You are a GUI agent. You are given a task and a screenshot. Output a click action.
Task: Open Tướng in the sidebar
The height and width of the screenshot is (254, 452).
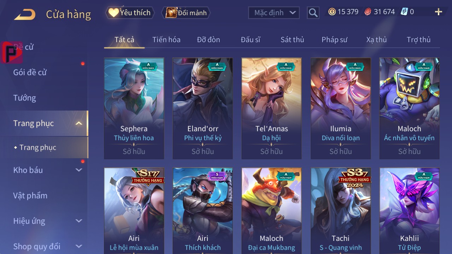pyautogui.click(x=25, y=98)
